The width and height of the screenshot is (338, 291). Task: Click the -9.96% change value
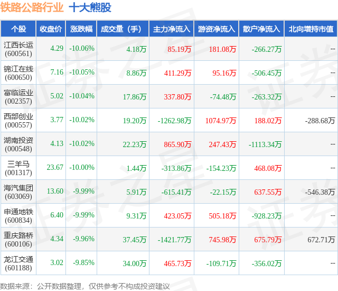(x=83, y=239)
